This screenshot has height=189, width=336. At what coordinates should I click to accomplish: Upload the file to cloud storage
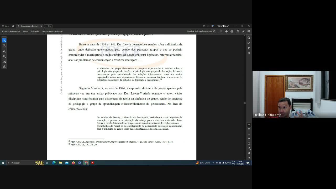tap(227, 31)
